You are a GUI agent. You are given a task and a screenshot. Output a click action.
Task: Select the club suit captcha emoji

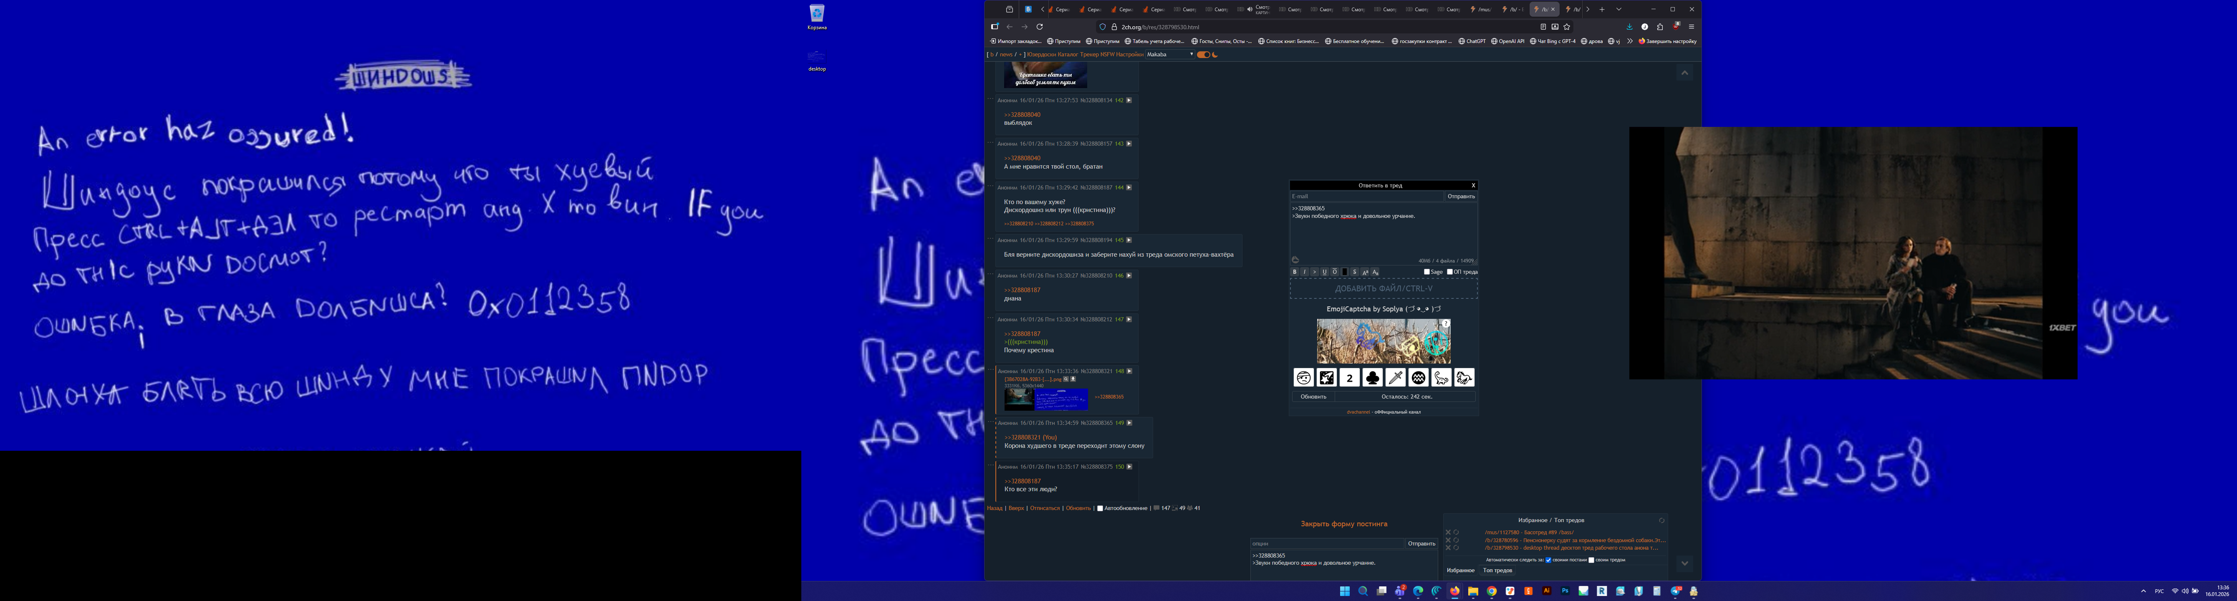click(x=1372, y=377)
